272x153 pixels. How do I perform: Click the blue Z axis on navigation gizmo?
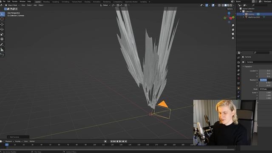[x=229, y=13]
